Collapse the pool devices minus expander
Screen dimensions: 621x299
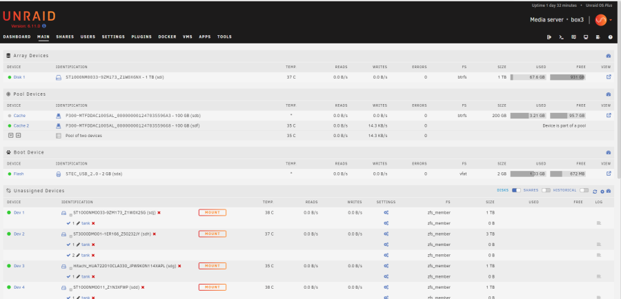coord(17,136)
